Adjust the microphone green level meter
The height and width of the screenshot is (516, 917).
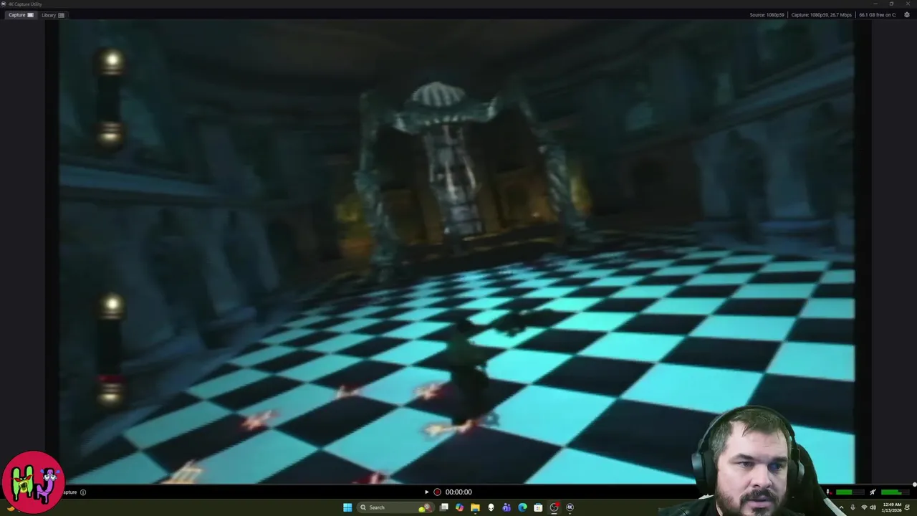click(x=850, y=492)
